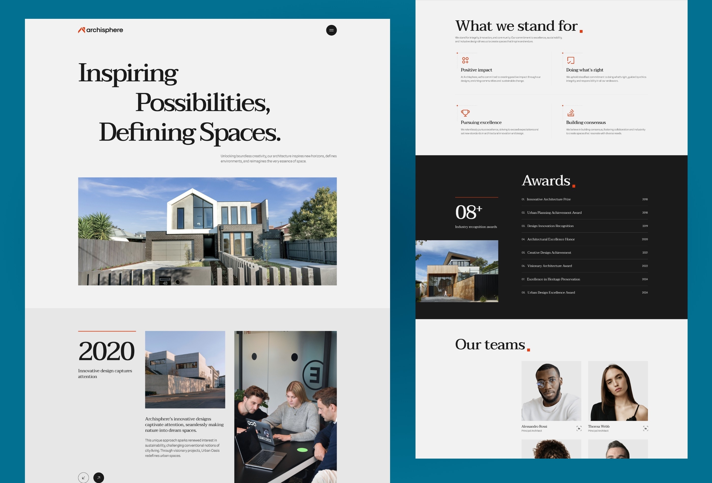This screenshot has height=483, width=712.
Task: Click the 2020 architectural project thumbnail
Action: [185, 370]
